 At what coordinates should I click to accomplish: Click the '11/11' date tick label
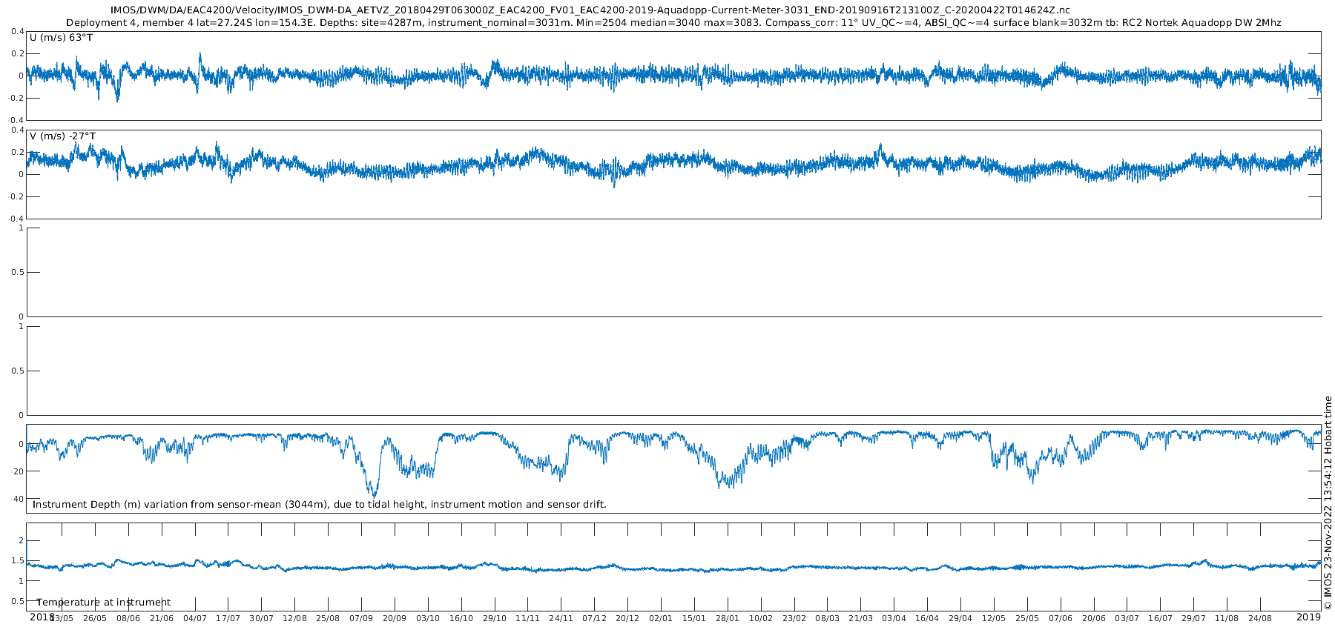527,618
